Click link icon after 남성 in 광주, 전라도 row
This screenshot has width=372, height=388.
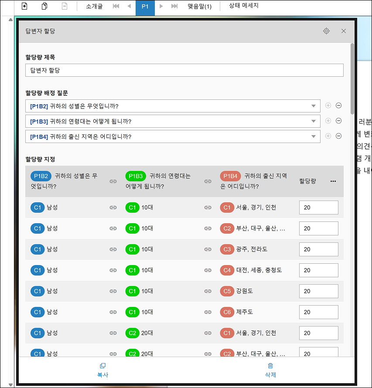(113, 249)
